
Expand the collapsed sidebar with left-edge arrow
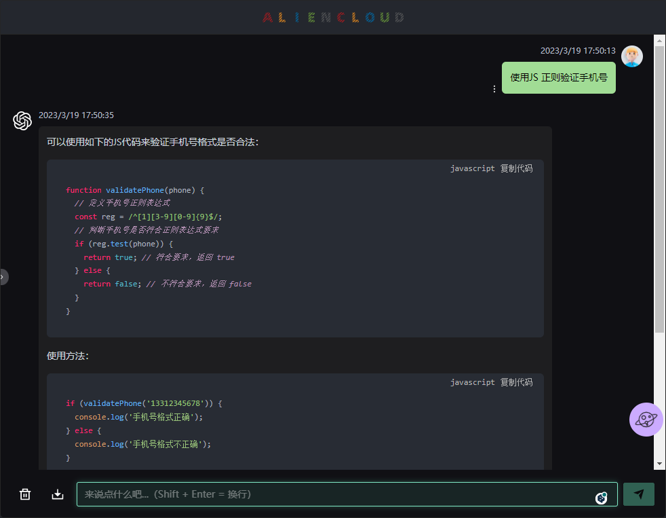[3, 276]
